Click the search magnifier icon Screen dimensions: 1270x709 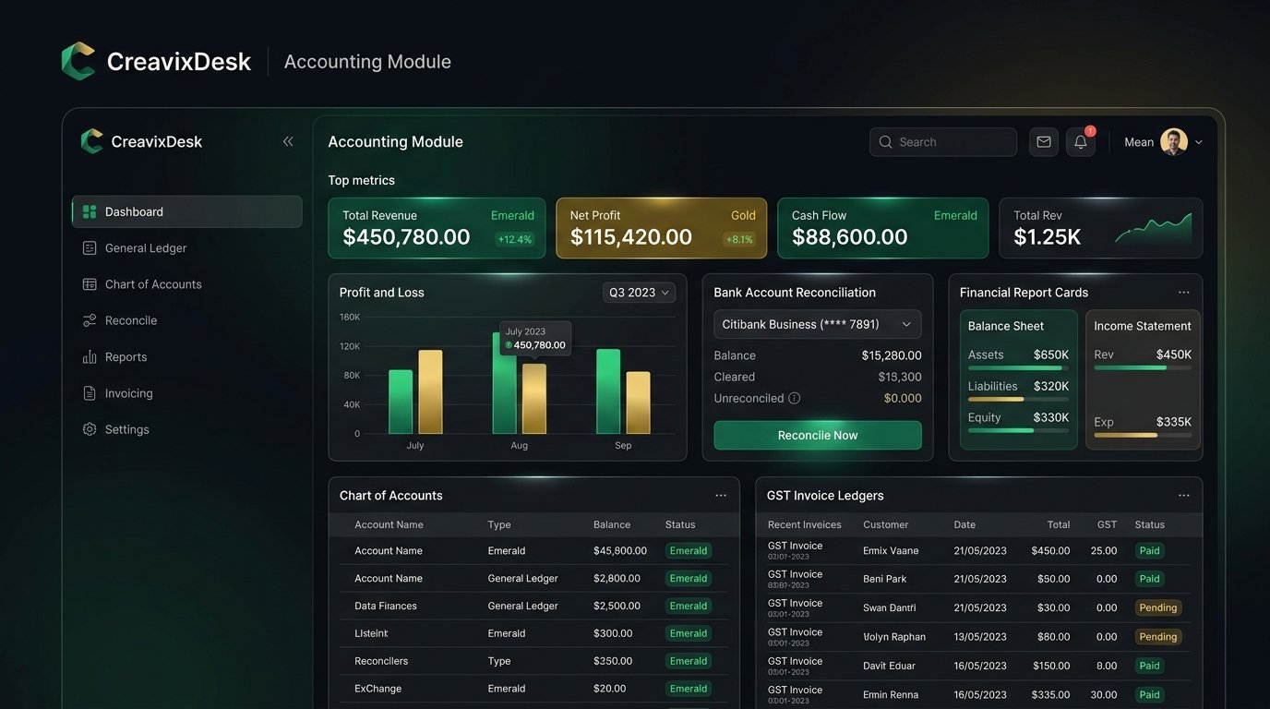886,142
